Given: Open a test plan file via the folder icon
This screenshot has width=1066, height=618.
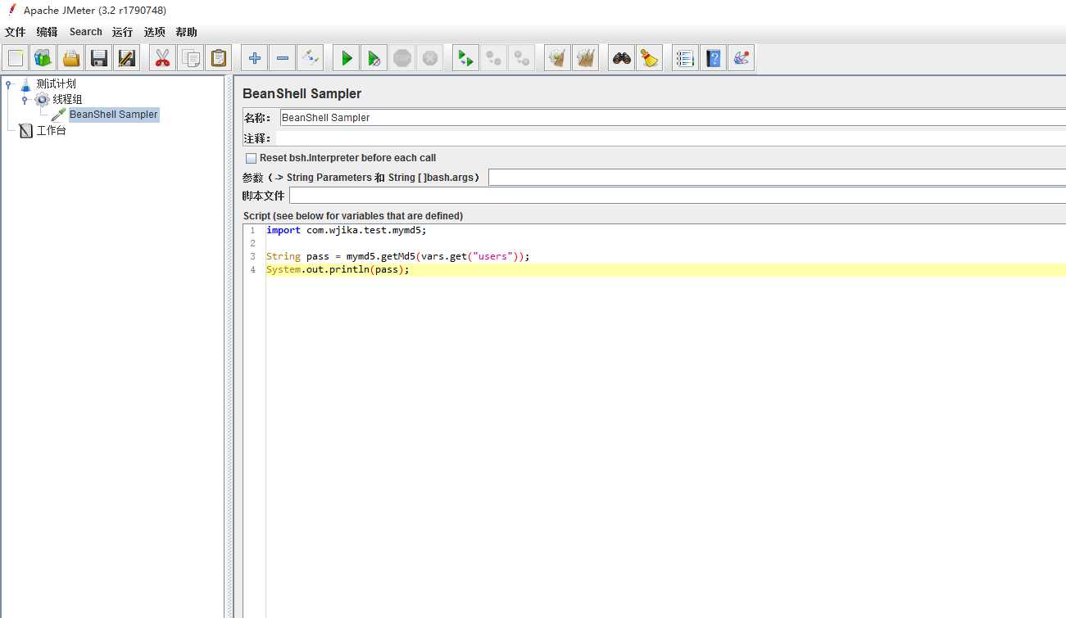Looking at the screenshot, I should (71, 58).
